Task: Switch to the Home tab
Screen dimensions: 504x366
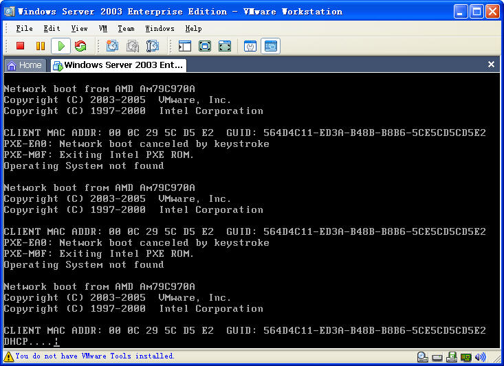Action: click(x=25, y=65)
